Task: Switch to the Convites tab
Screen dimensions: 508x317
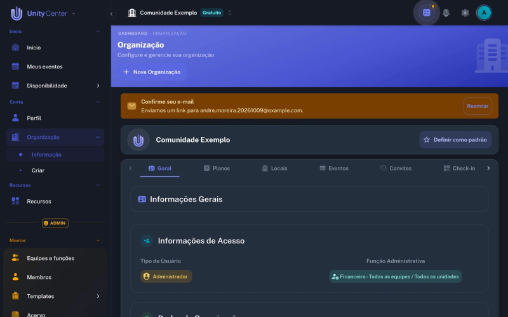Action: tap(396, 169)
